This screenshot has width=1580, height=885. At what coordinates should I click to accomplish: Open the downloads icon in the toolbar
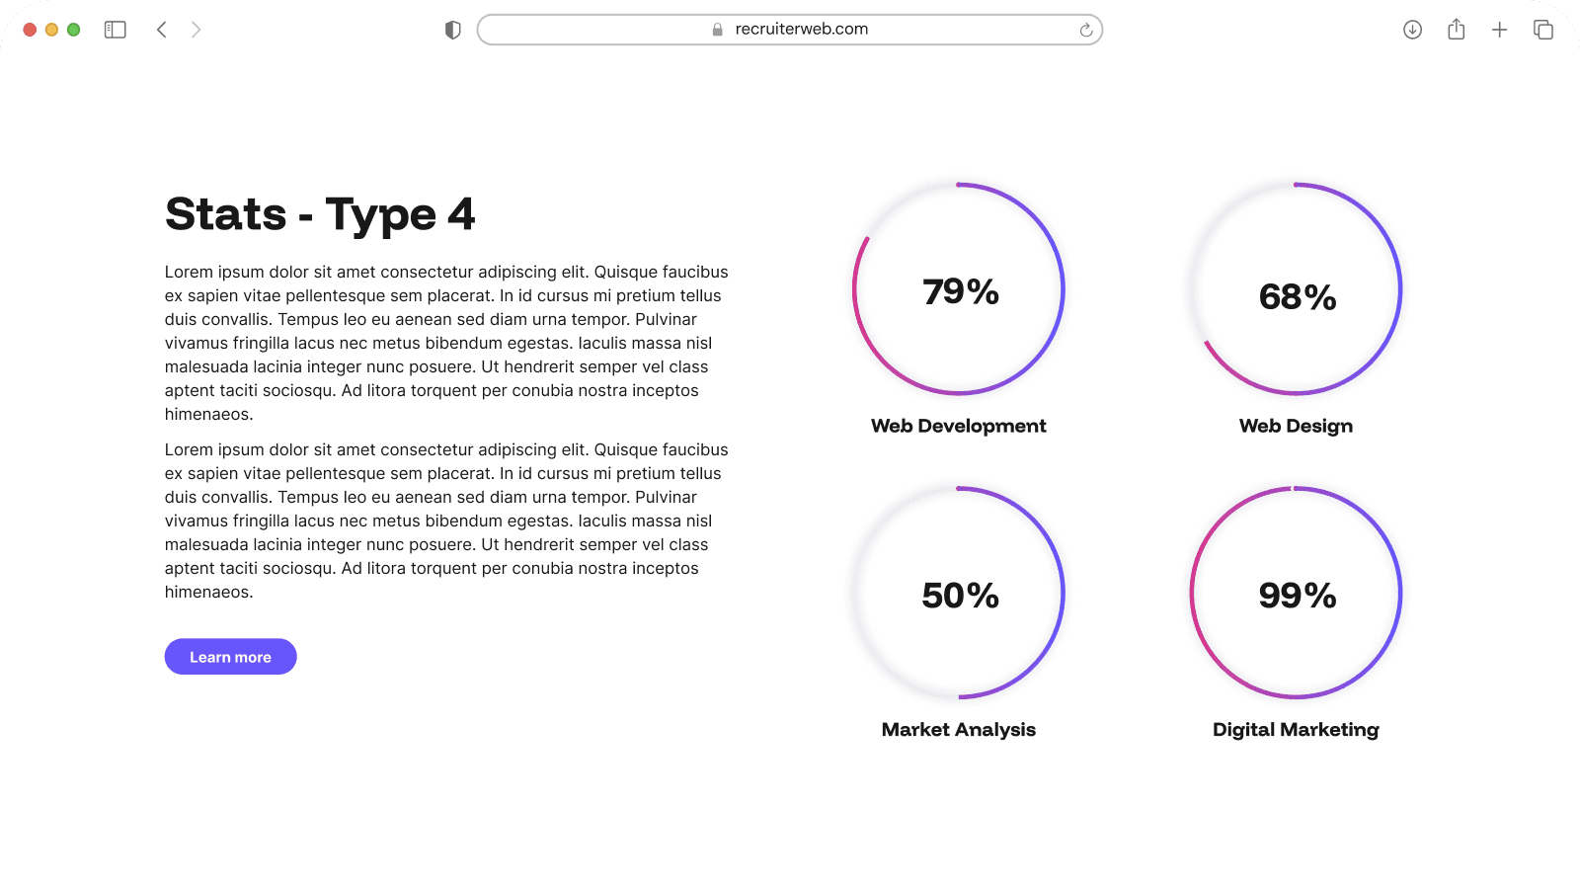point(1412,29)
